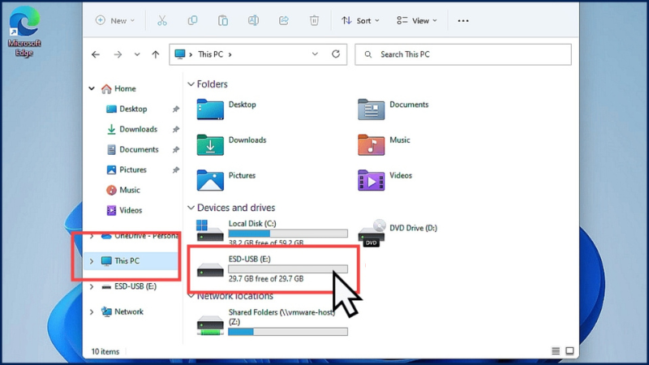Screen dimensions: 649x365
Task: Open the View dropdown menu
Action: click(417, 20)
